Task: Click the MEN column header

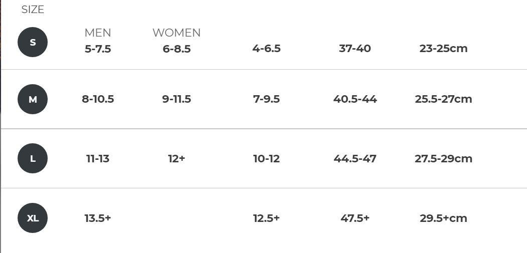Action: click(x=98, y=33)
